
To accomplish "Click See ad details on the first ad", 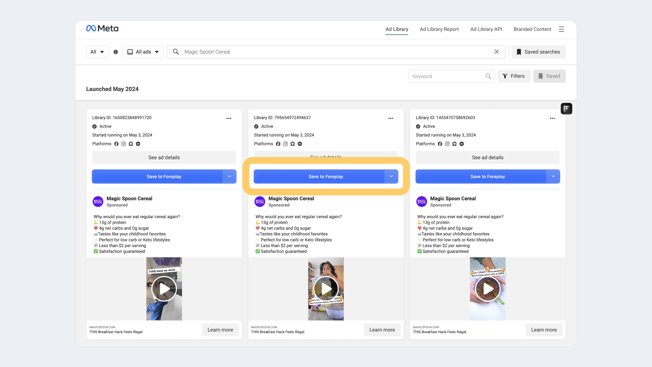I will (x=164, y=157).
